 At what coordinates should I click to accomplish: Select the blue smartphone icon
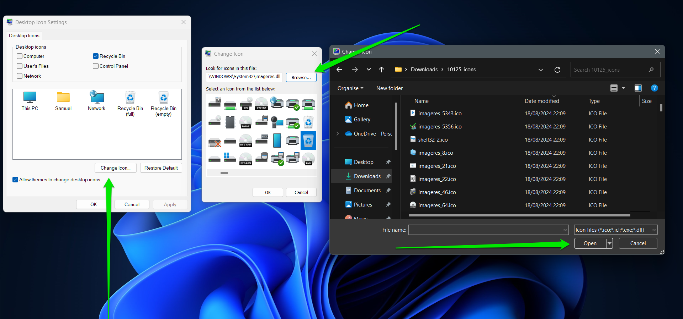point(277,140)
